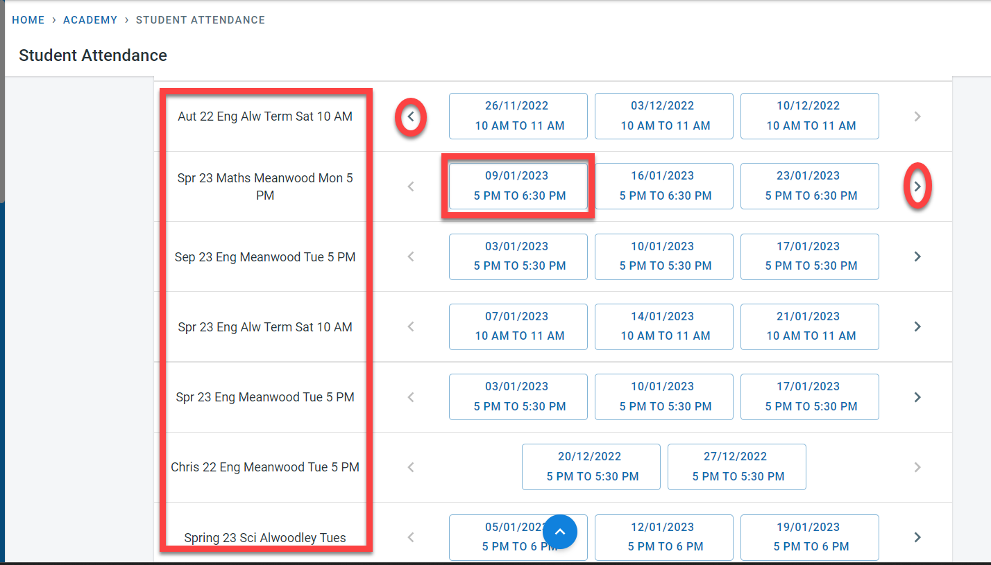991x565 pixels.
Task: Select the 26/11/2022 10 AM session
Action: tap(518, 116)
